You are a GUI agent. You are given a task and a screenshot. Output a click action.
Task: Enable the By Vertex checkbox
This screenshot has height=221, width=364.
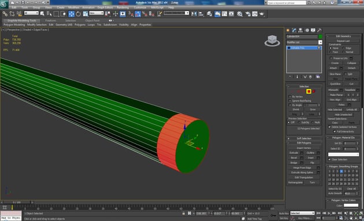pos(290,97)
